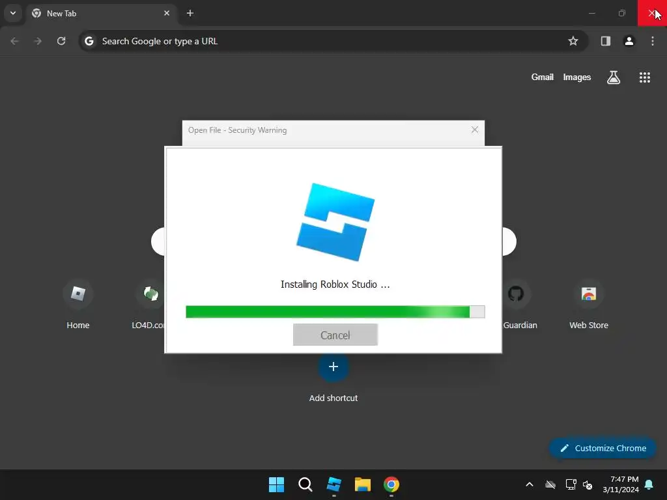667x500 pixels.
Task: Open OneDrive tray icon
Action: [550, 484]
